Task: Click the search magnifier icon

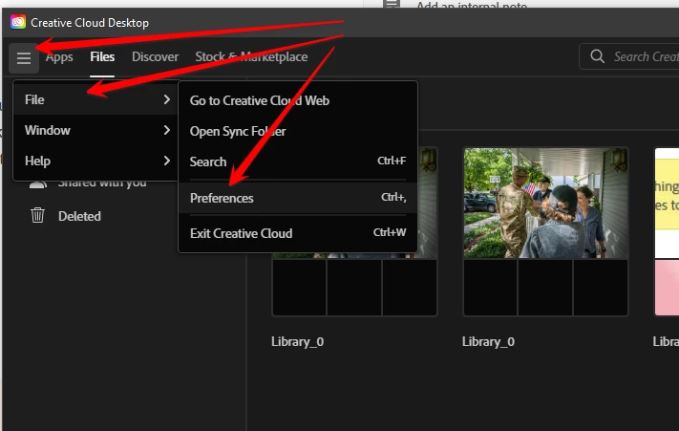Action: click(597, 56)
